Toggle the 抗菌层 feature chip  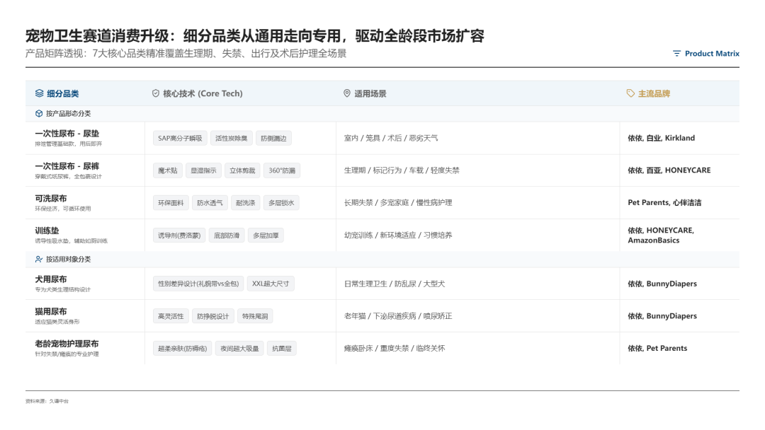click(x=283, y=348)
